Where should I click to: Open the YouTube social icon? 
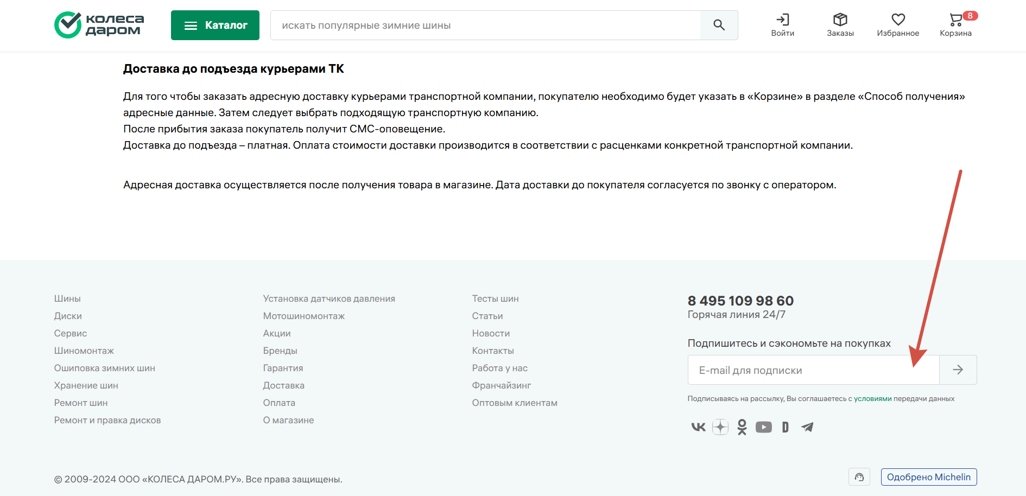[764, 427]
